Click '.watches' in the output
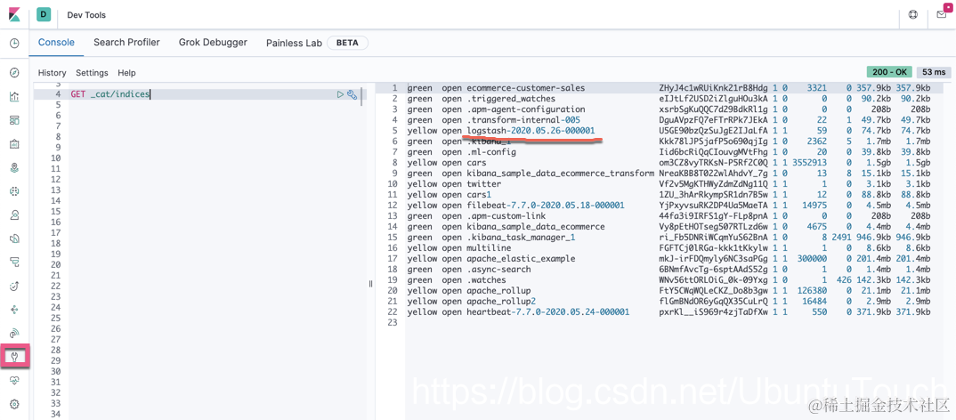956x420 pixels. (x=487, y=279)
